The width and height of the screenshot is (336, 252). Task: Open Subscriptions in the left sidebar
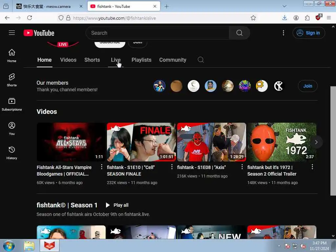(x=12, y=104)
